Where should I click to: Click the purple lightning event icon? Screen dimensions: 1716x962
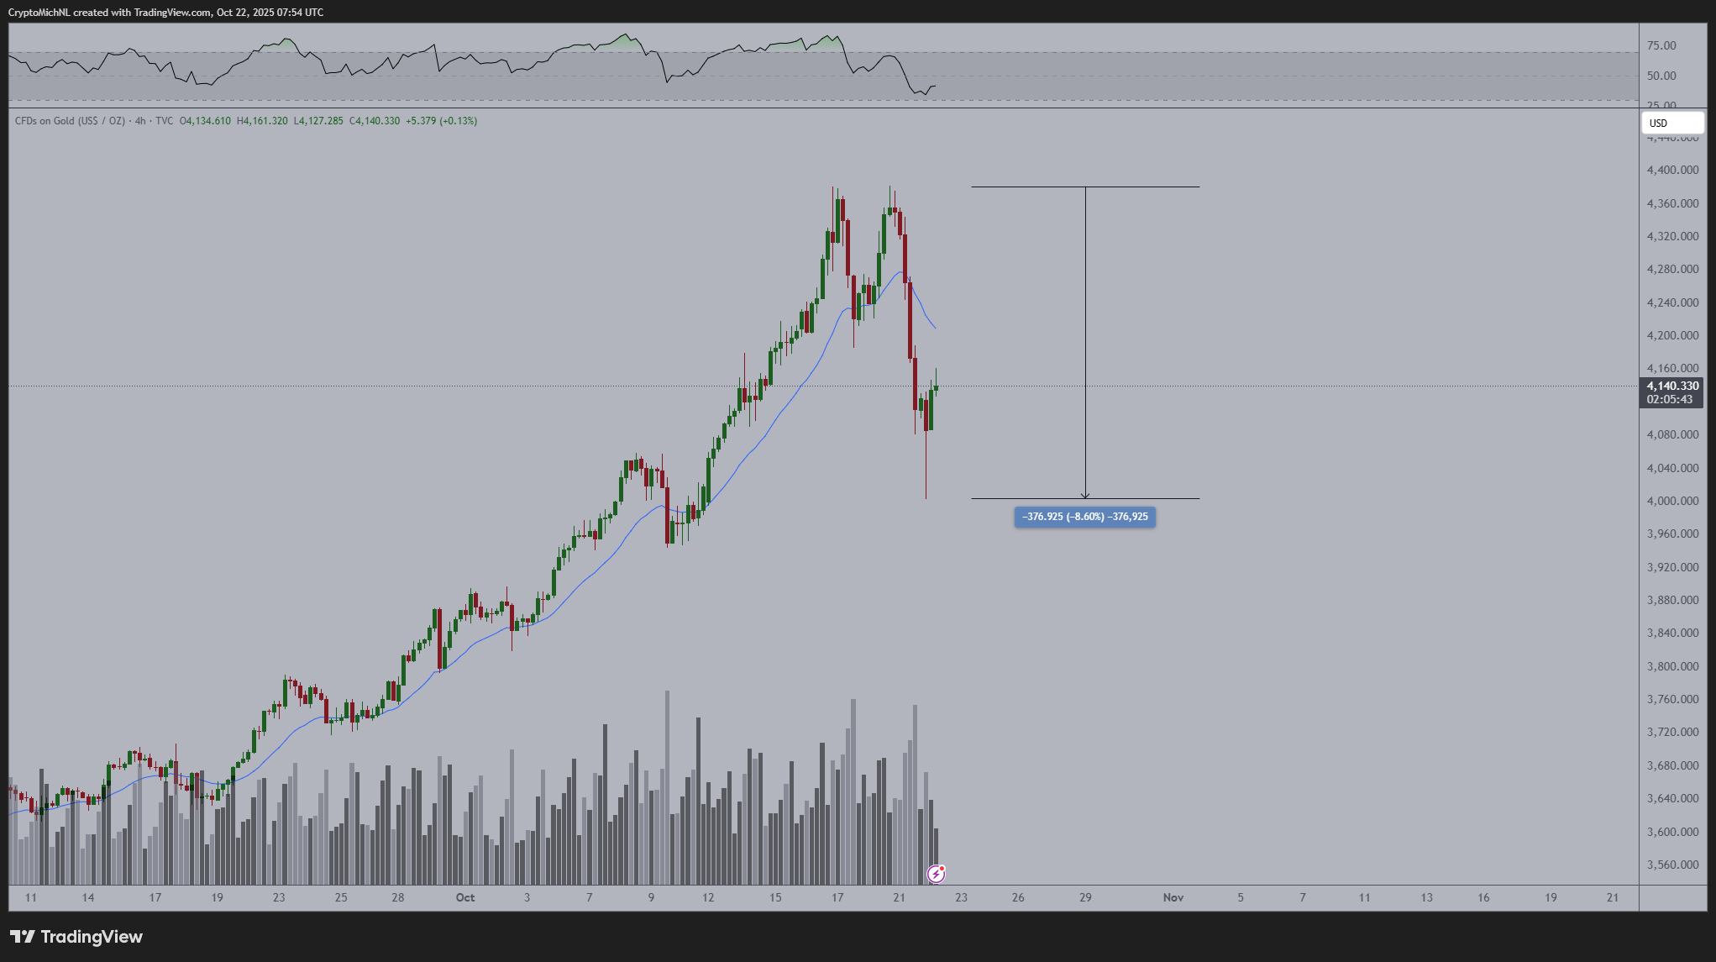936,874
